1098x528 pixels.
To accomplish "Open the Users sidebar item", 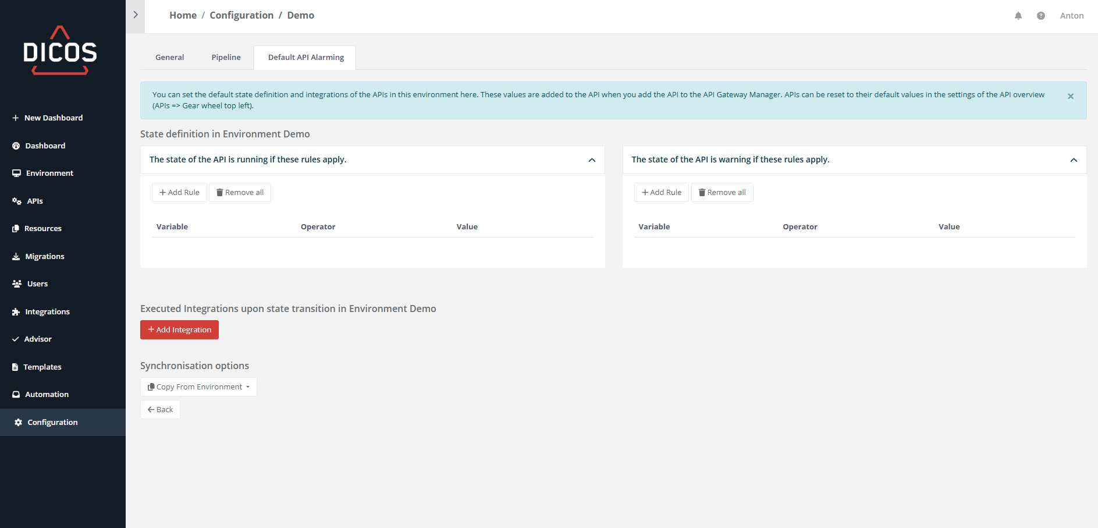I will [x=37, y=284].
